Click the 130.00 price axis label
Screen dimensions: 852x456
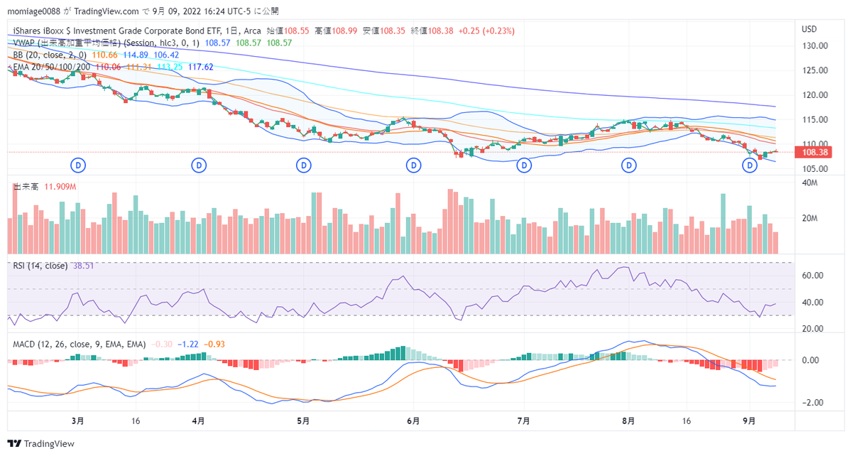[x=815, y=45]
